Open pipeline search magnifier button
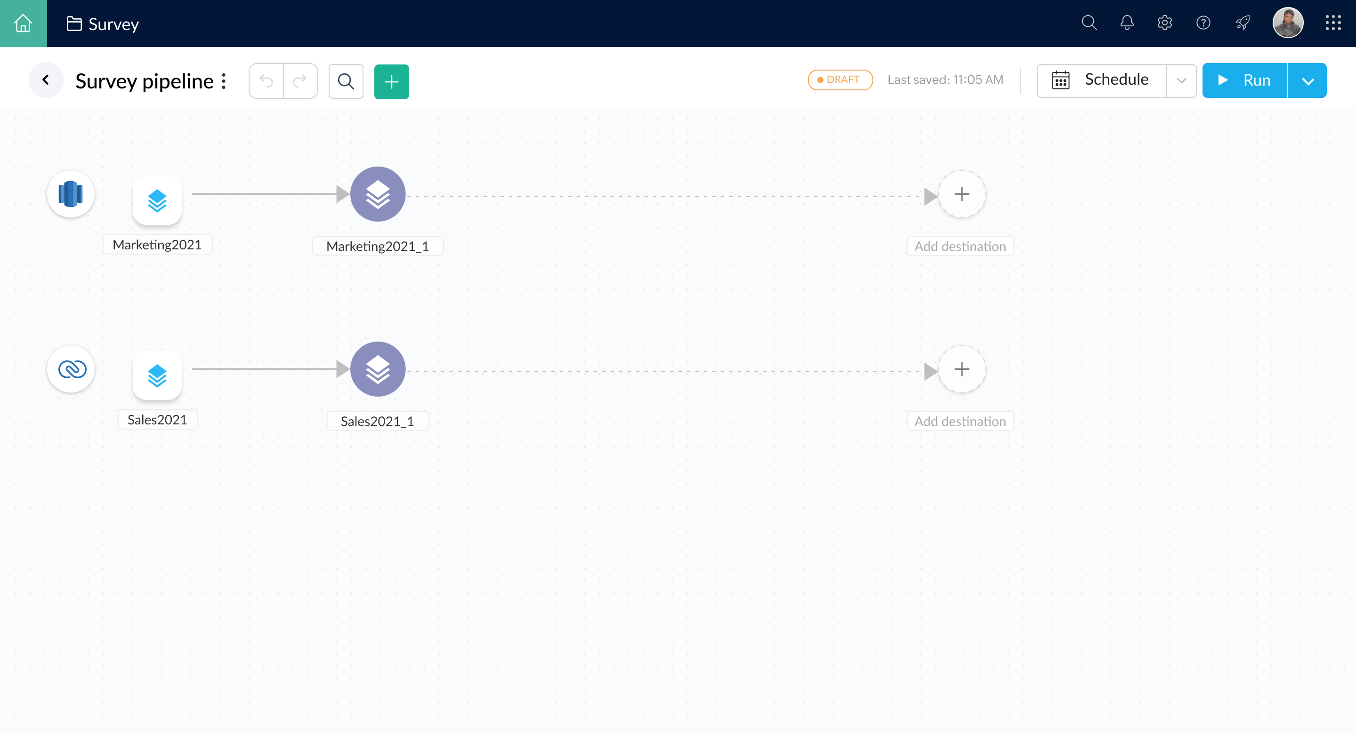 pyautogui.click(x=346, y=81)
